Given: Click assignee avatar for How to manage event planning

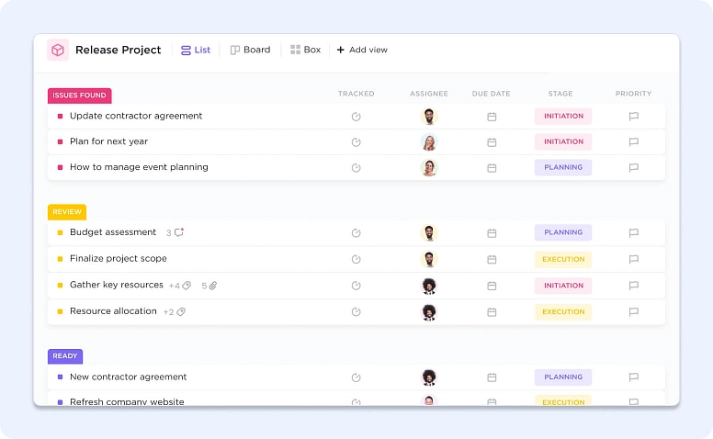Looking at the screenshot, I should coord(429,168).
